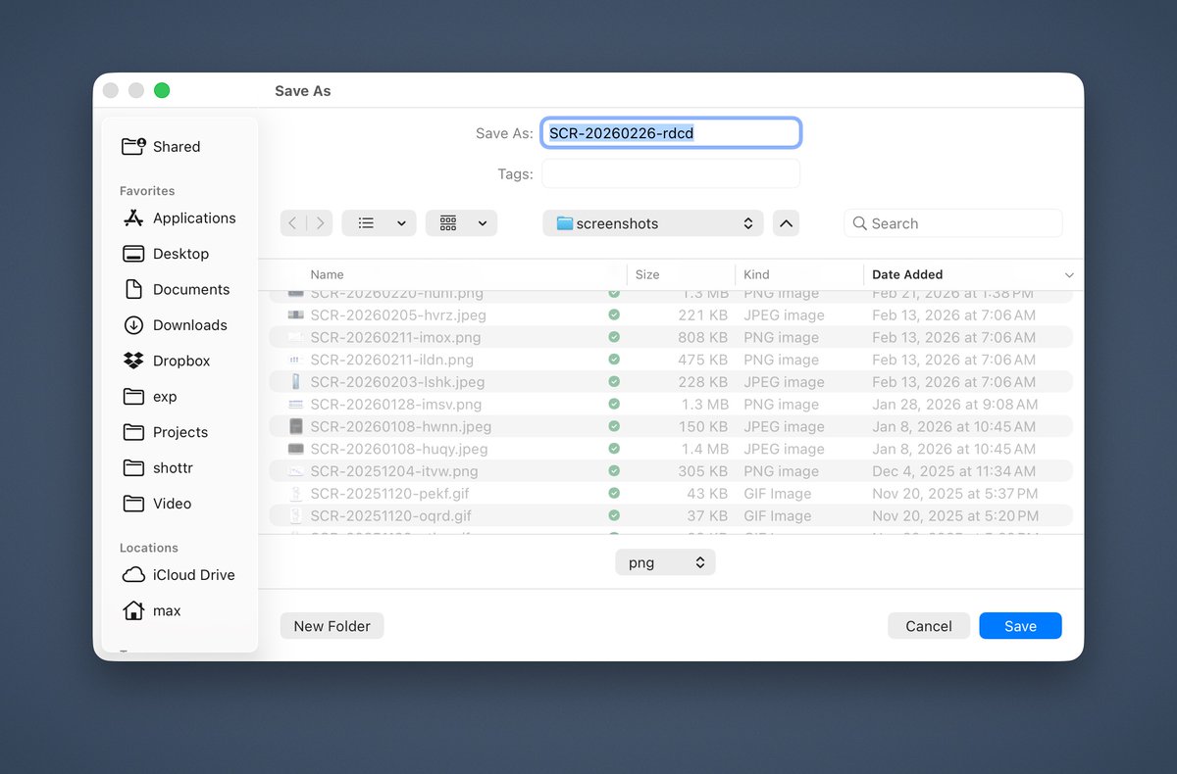Open the icon grid grouping control
Screen dimensions: 1177x774
[x=448, y=223]
